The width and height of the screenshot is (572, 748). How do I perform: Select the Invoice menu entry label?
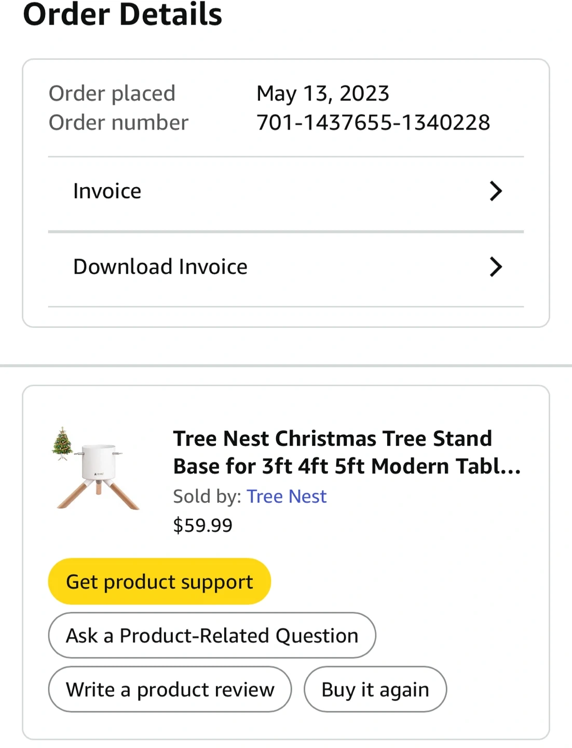click(x=107, y=191)
